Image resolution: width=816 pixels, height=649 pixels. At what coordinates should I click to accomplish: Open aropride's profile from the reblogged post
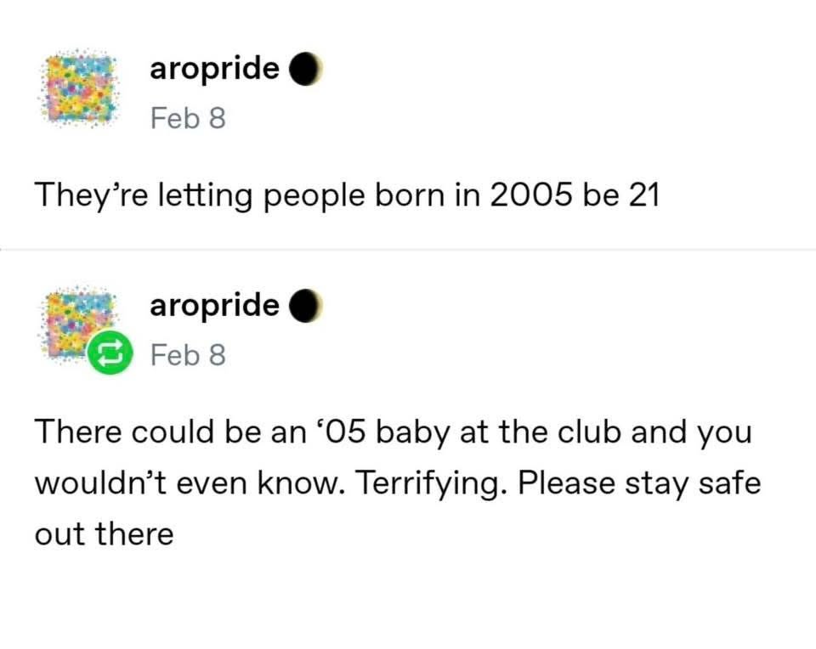pos(214,304)
